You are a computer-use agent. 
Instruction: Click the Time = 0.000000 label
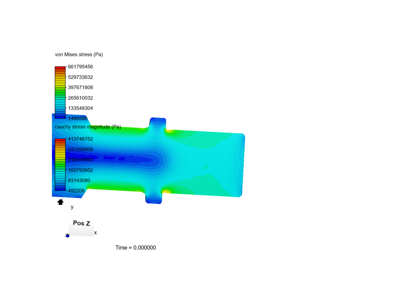(136, 248)
